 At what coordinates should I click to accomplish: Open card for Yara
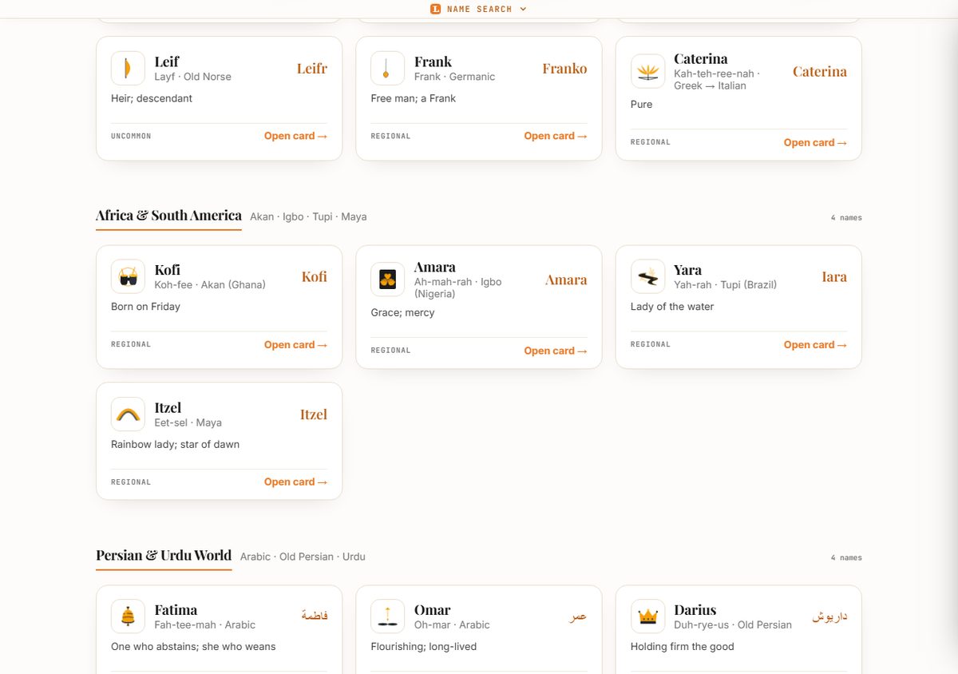pos(815,345)
